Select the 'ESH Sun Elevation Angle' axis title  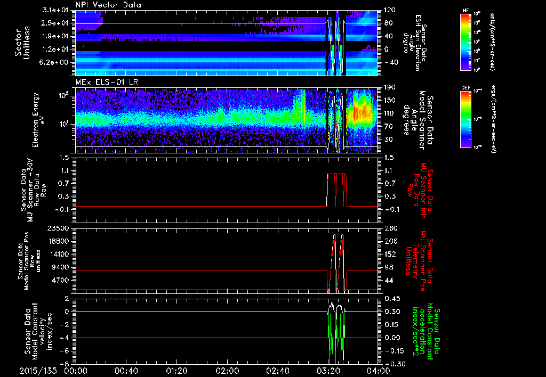pyautogui.click(x=415, y=43)
